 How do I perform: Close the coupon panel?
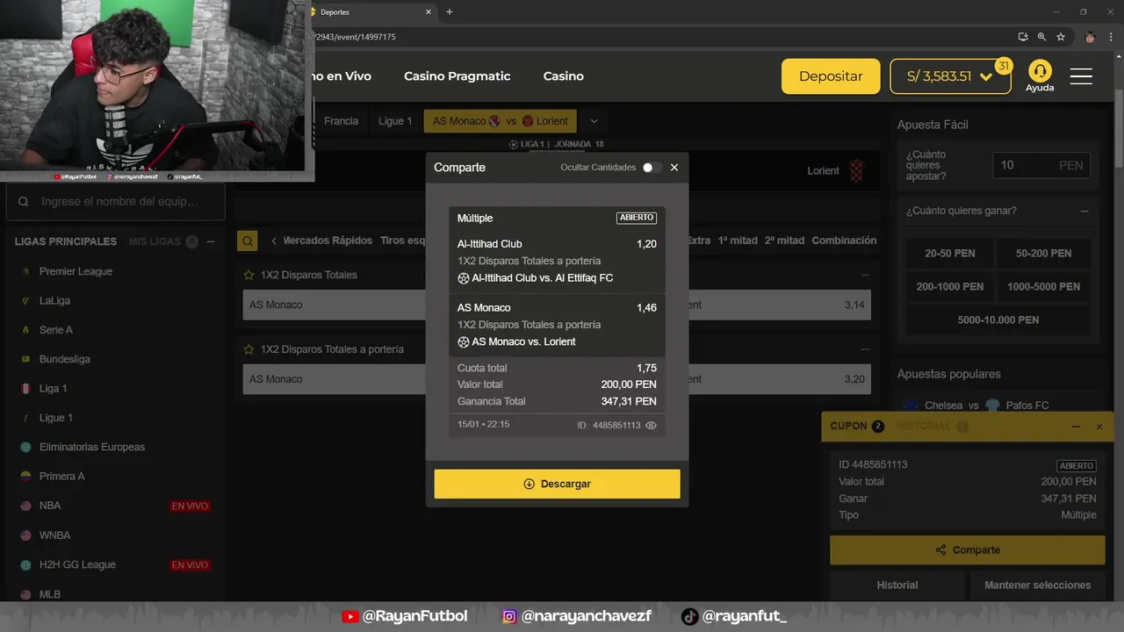1099,427
